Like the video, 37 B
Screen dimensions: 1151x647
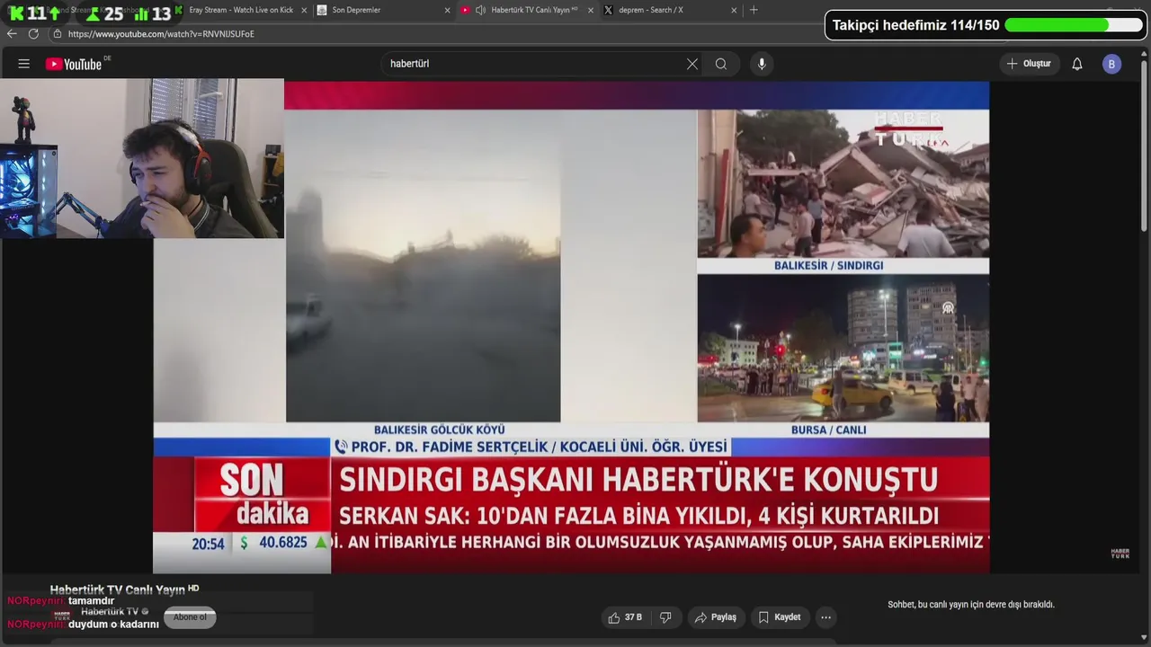(x=625, y=617)
